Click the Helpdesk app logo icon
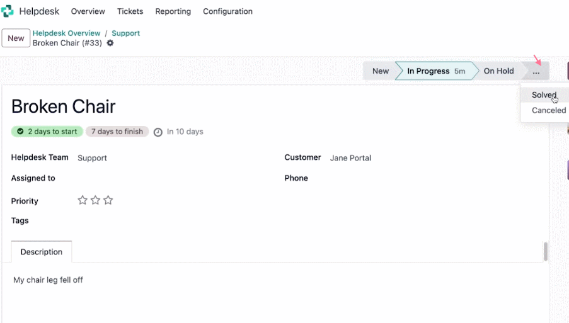The width and height of the screenshot is (569, 323). pyautogui.click(x=8, y=11)
